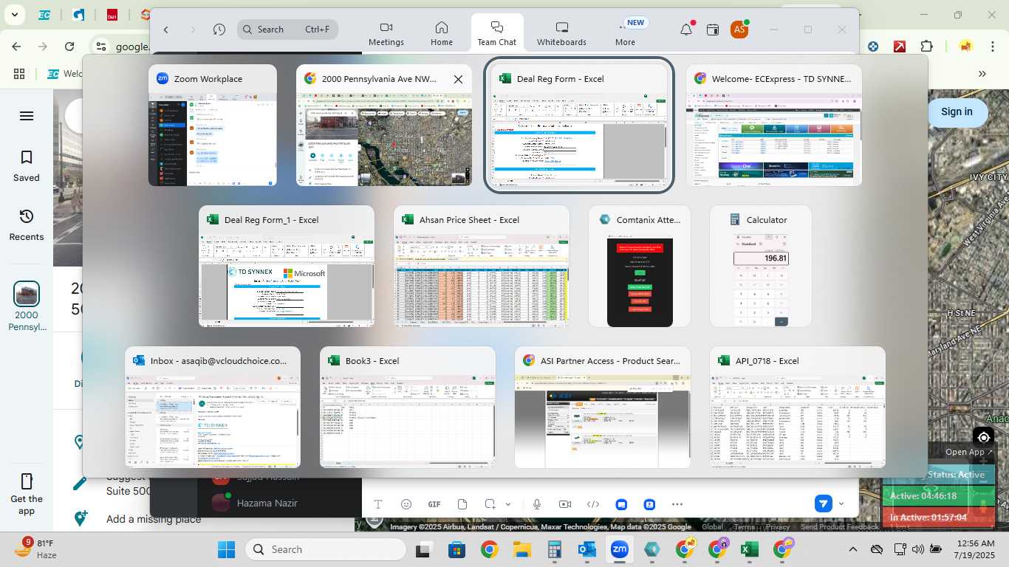Open the emoji picker in Zoom chat
This screenshot has width=1009, height=567.
(406, 504)
